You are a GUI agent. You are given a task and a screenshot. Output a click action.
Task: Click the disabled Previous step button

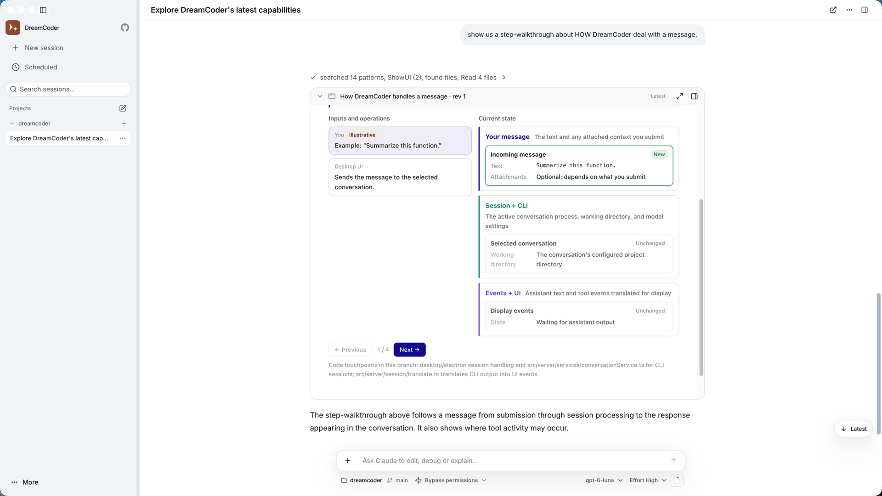coord(351,350)
